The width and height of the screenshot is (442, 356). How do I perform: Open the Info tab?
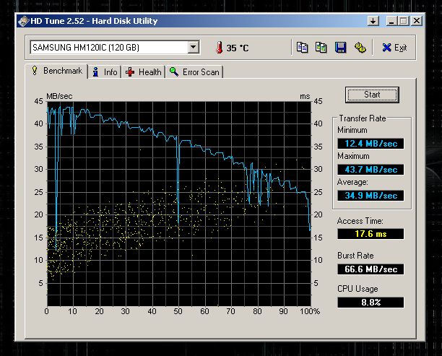(x=105, y=71)
